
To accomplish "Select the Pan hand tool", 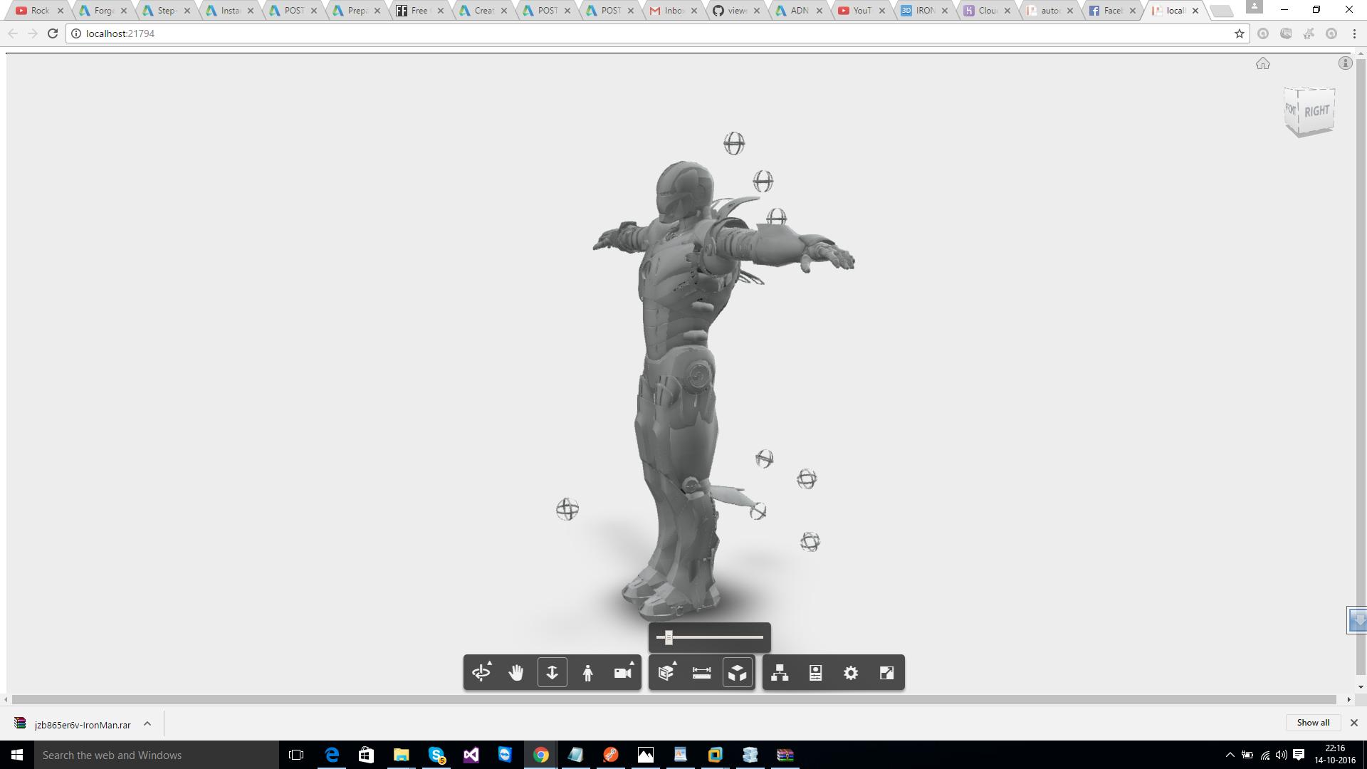I will [x=516, y=673].
